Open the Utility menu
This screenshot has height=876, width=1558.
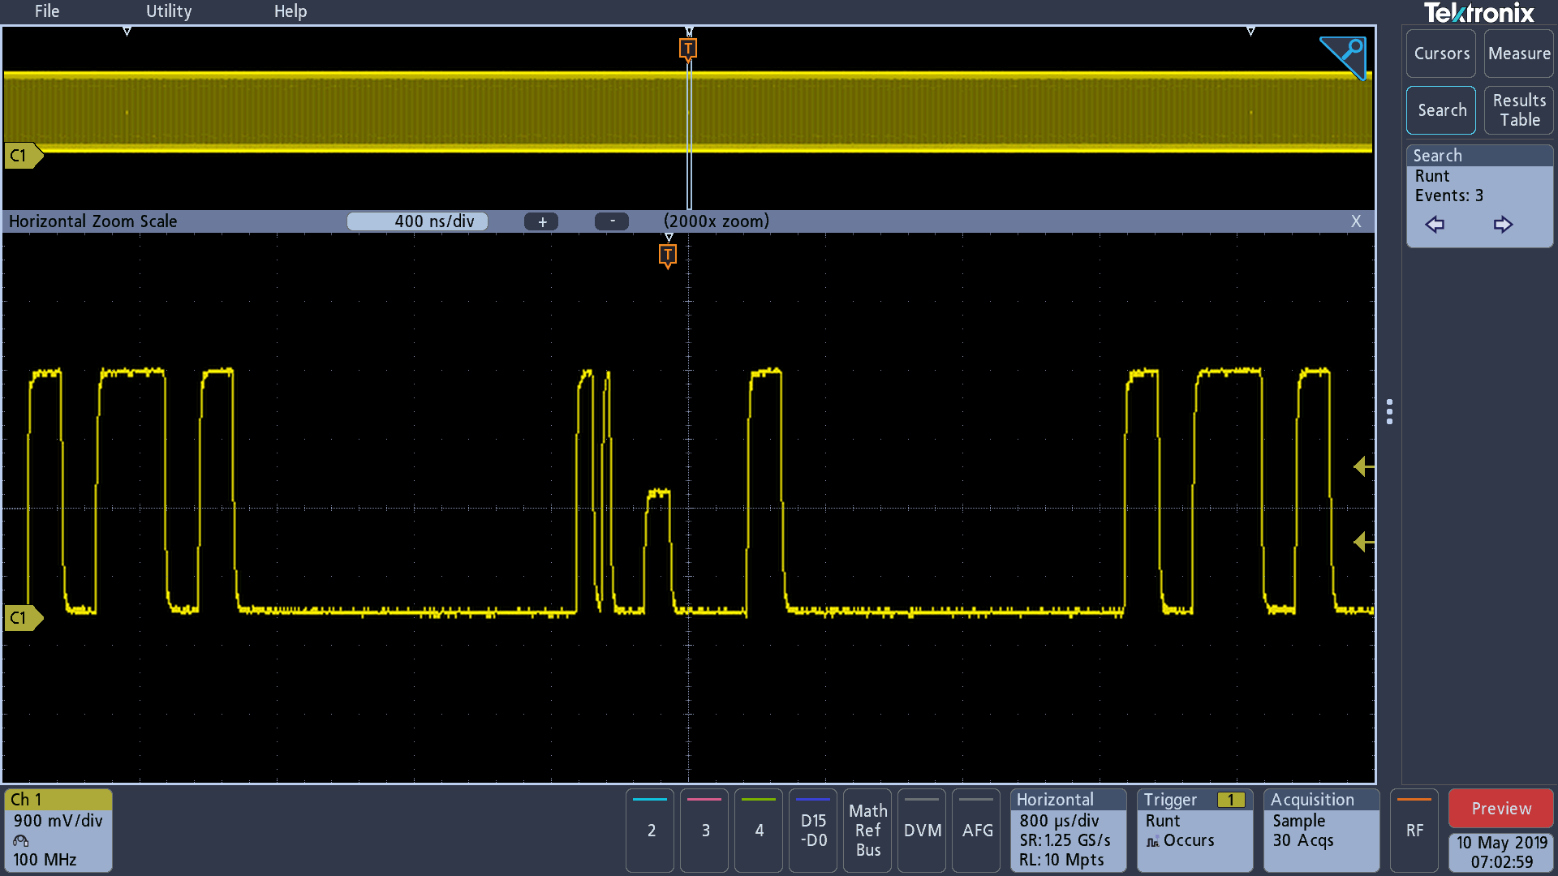point(169,11)
